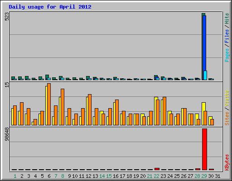The height and width of the screenshot is (181, 232).
Task: Click day label 1 on the x-axis
Action: pyautogui.click(x=15, y=176)
